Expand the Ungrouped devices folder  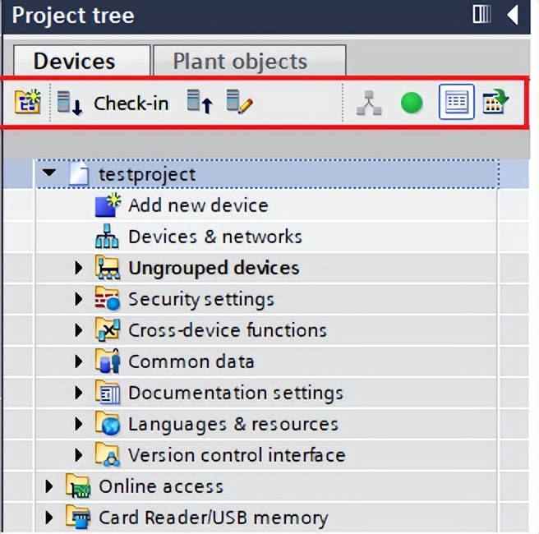[x=79, y=268]
